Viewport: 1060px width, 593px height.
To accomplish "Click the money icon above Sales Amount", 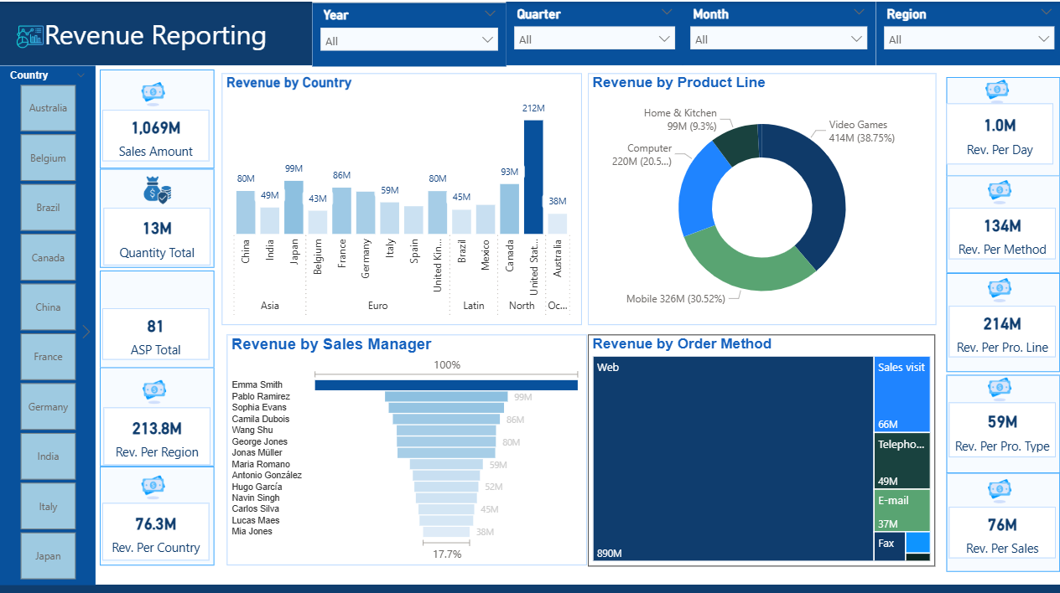I will [x=153, y=92].
